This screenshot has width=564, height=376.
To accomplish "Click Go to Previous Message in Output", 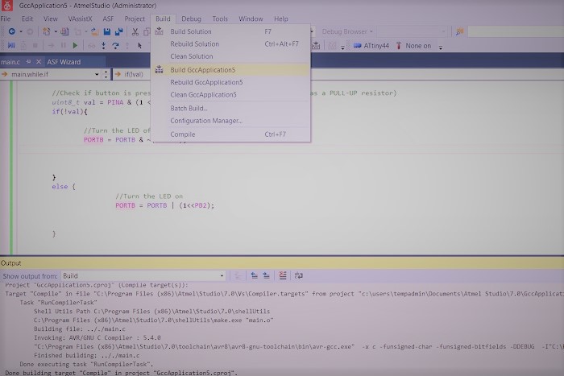I will (x=255, y=275).
